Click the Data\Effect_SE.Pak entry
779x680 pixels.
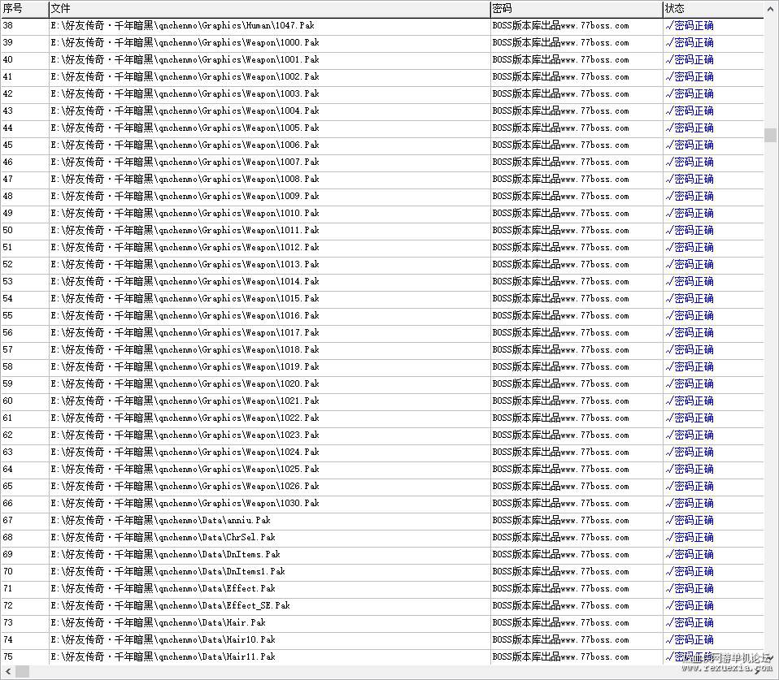pos(171,605)
